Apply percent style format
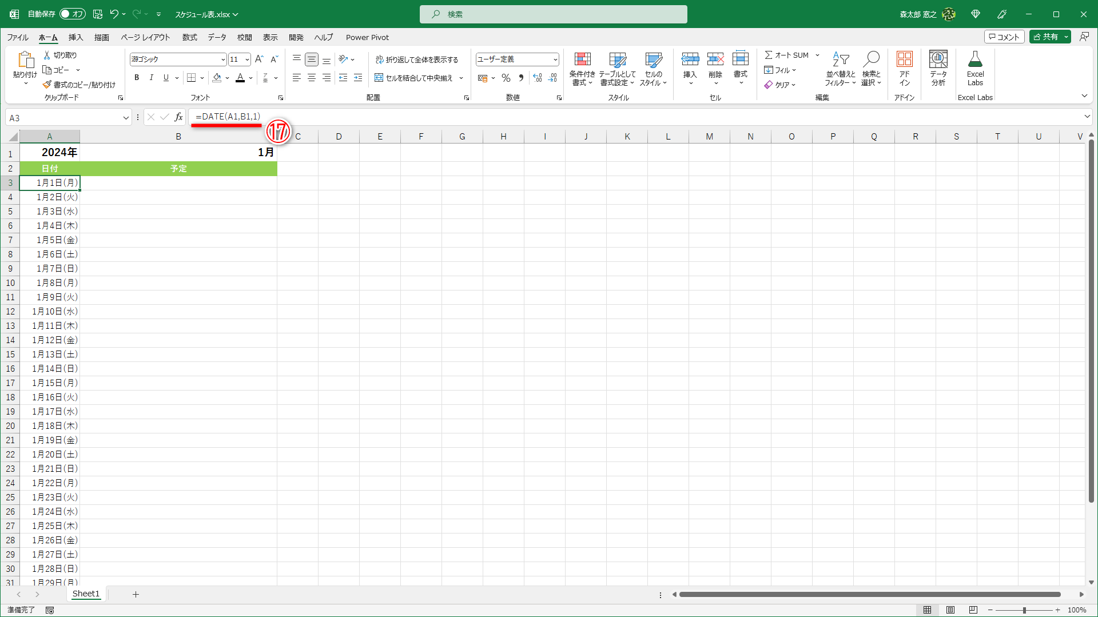Image resolution: width=1098 pixels, height=617 pixels. click(506, 78)
